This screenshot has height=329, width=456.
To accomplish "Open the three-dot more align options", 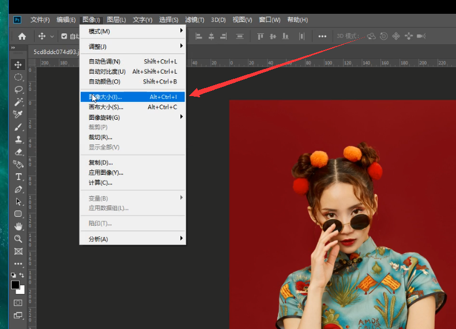I will click(322, 36).
